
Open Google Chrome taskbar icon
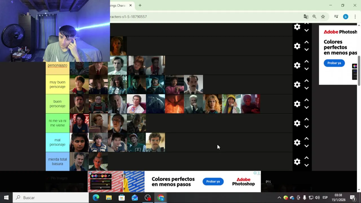tap(161, 198)
